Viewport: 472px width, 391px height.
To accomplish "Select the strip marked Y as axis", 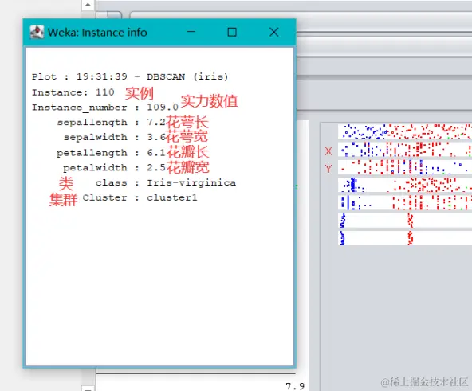I will coord(405,167).
